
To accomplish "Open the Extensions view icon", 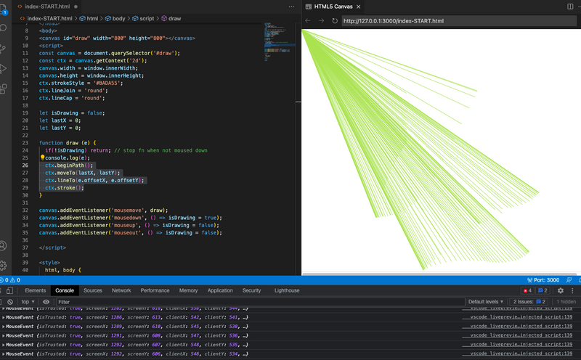I will [4, 89].
